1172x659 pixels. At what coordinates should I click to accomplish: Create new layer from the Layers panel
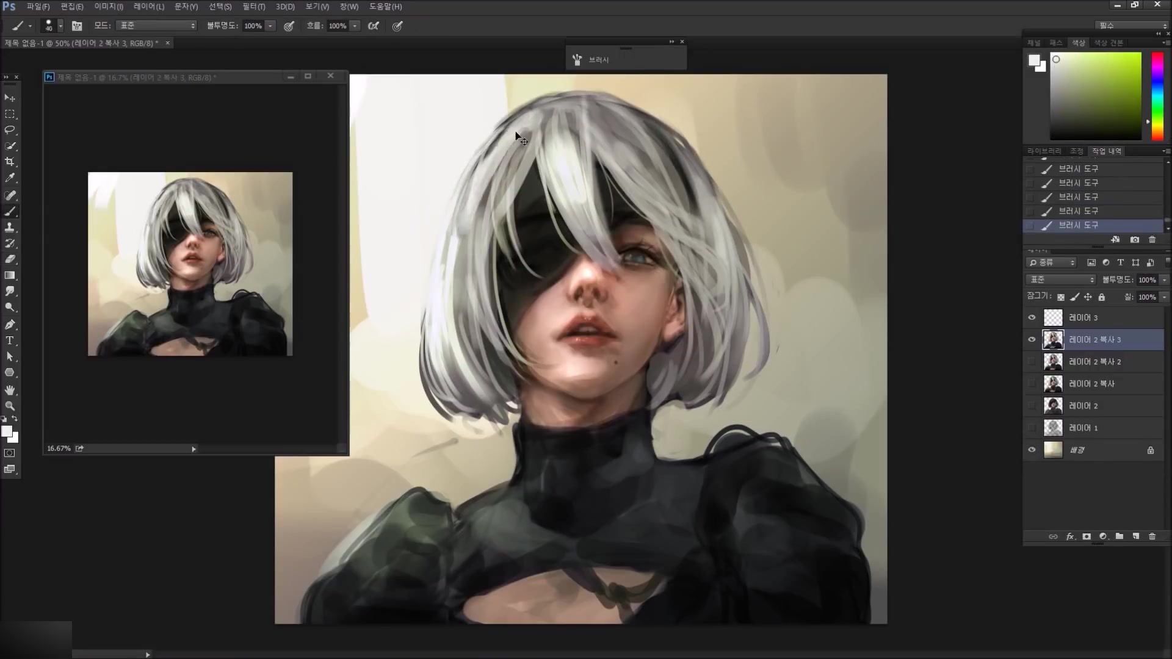pyautogui.click(x=1135, y=536)
